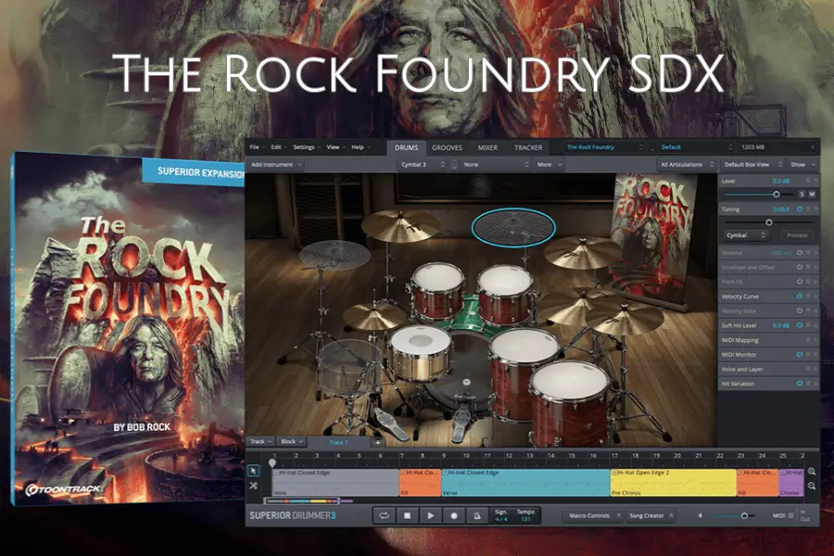Enable the Envelope and Offset power button
The height and width of the screenshot is (556, 834).
tap(800, 267)
